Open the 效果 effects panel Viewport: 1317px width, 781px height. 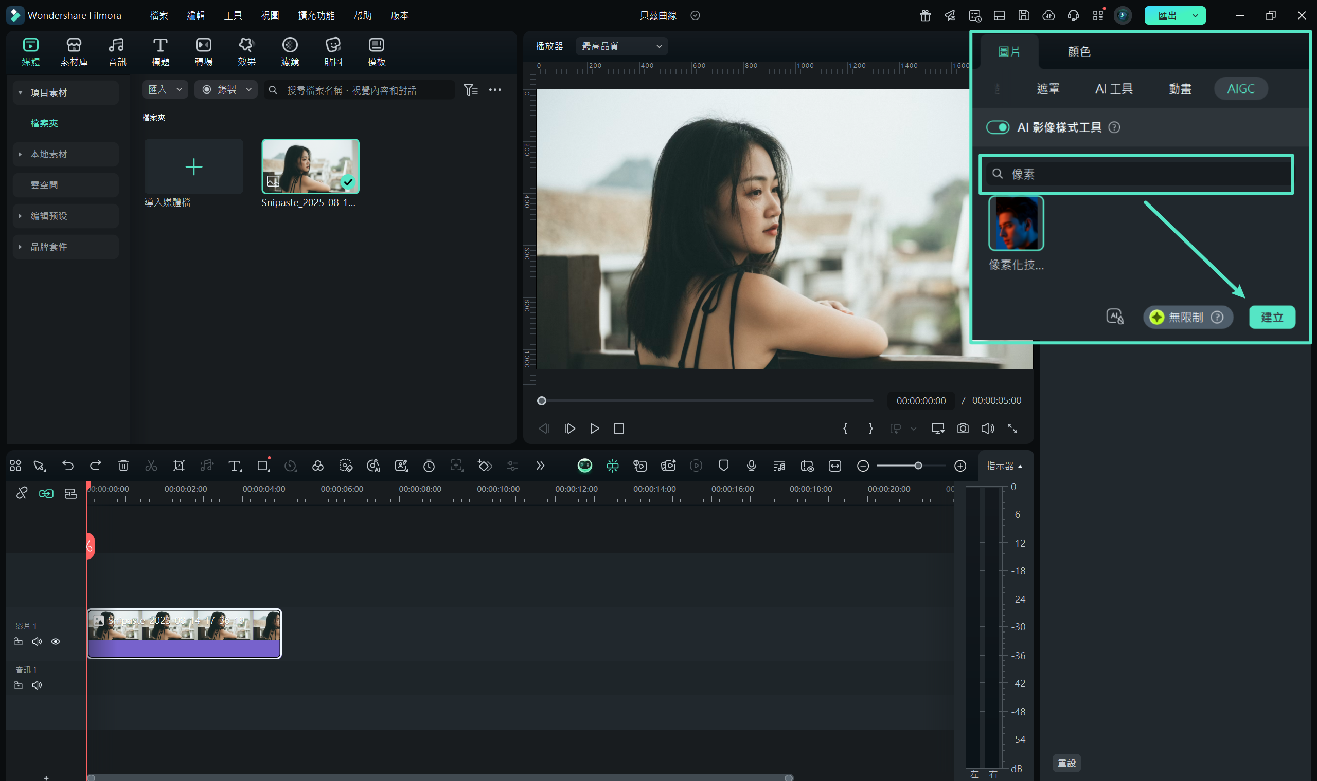coord(246,51)
